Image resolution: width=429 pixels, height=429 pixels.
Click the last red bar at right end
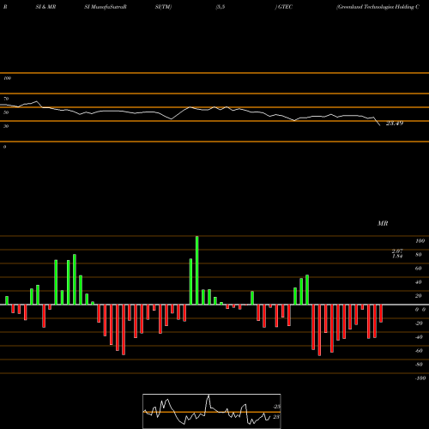[x=381, y=313]
